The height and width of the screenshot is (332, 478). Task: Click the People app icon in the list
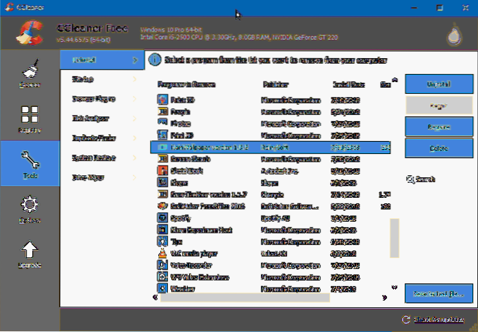(x=162, y=112)
